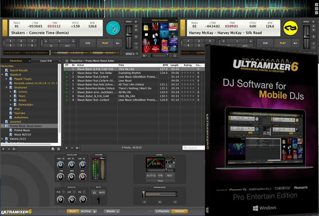Enable the CUT effect toggle
Screen dimensions: 319x216
(x=74, y=192)
